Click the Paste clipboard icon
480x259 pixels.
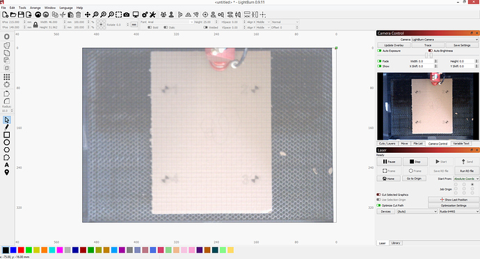point(71,15)
